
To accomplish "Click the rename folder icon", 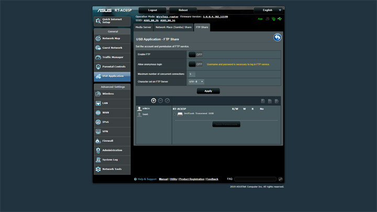I will pyautogui.click(x=277, y=101).
